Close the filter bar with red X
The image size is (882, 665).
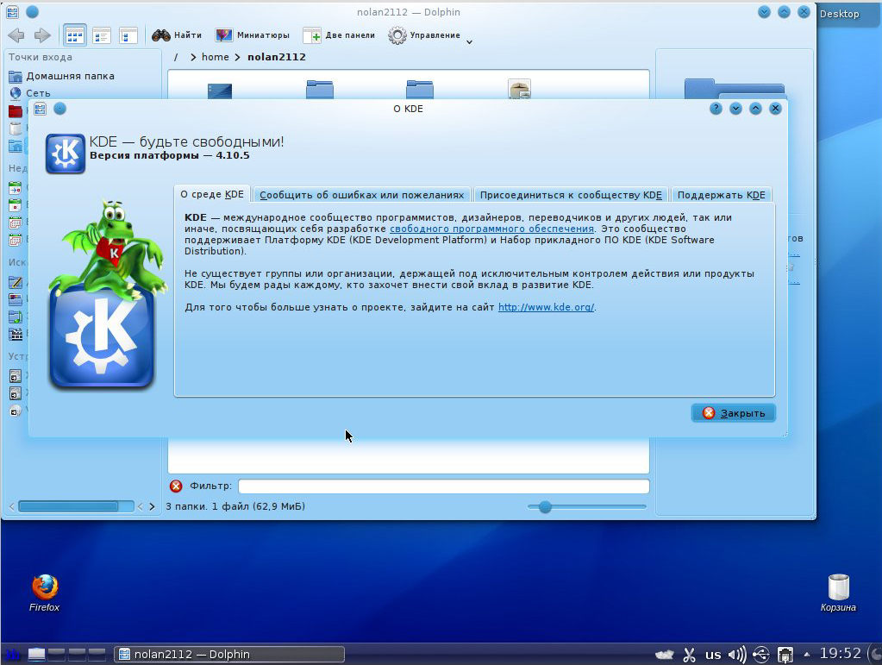176,486
